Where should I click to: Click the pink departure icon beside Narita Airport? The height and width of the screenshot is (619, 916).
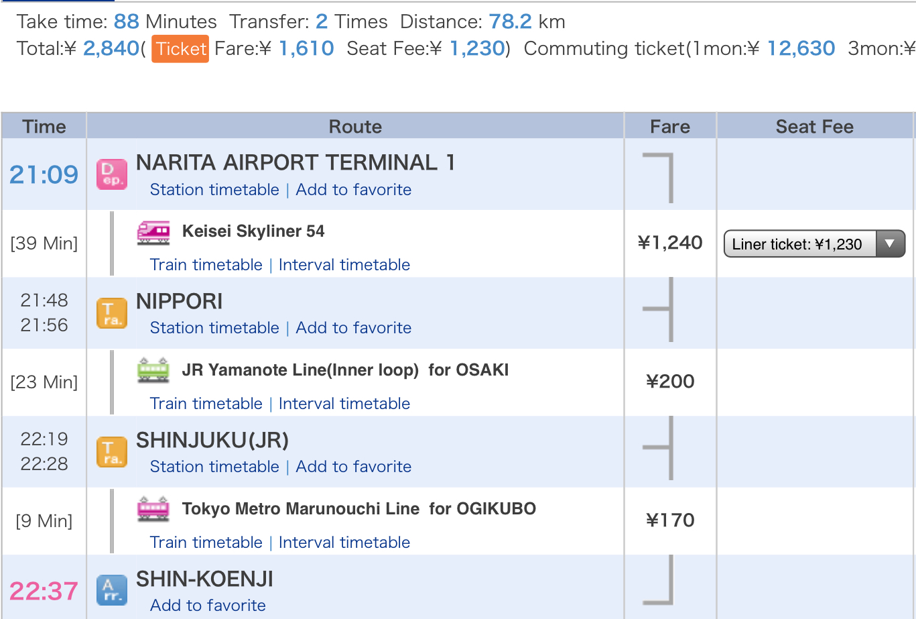pyautogui.click(x=112, y=174)
